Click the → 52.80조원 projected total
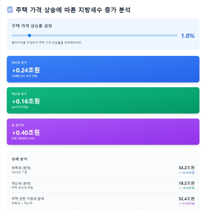 (x=187, y=203)
